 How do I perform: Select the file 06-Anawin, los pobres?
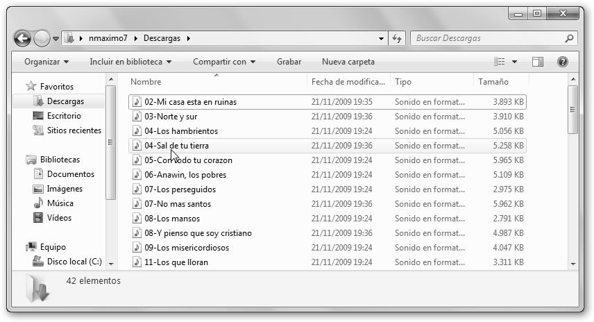pyautogui.click(x=185, y=175)
